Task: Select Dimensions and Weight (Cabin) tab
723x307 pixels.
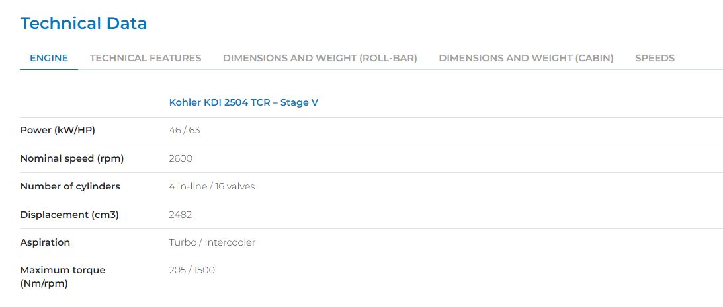Action: click(x=526, y=58)
